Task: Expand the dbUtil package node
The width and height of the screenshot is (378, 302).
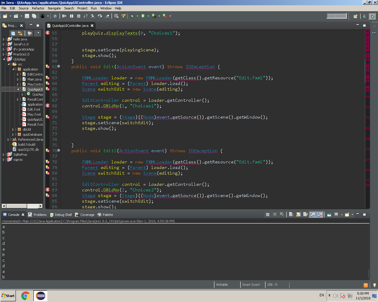Action: coord(13,129)
